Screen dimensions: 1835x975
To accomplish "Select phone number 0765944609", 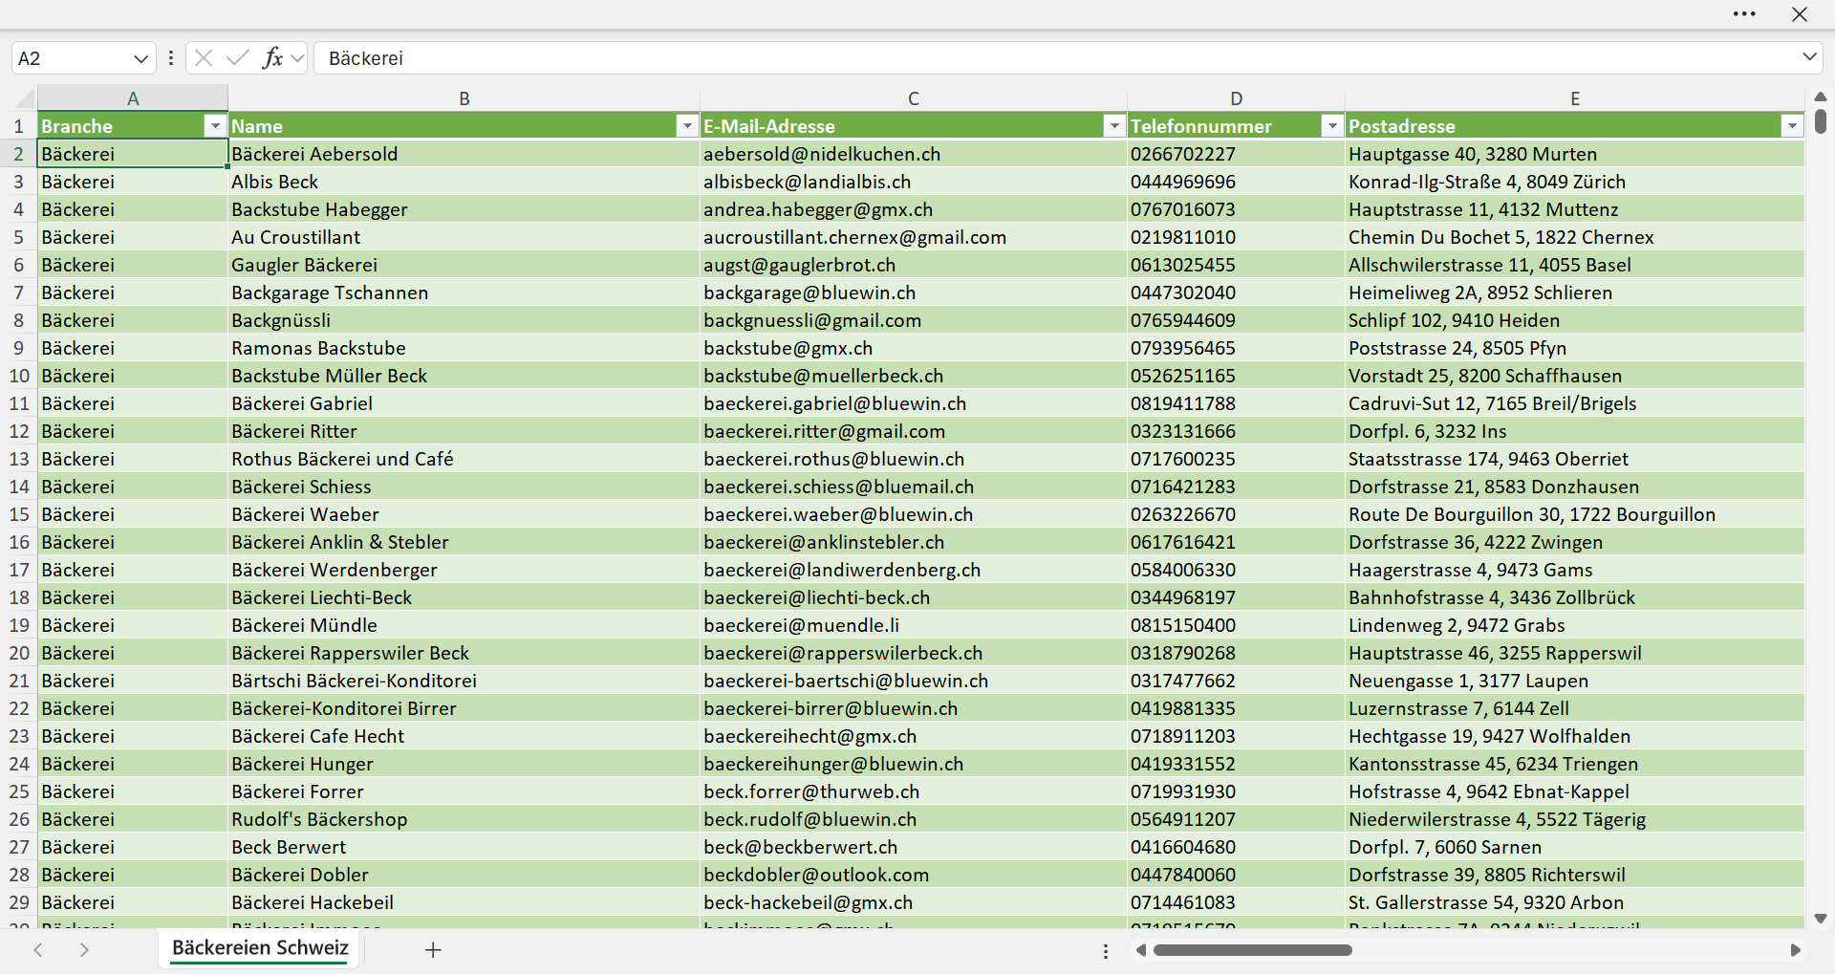I will click(1236, 320).
